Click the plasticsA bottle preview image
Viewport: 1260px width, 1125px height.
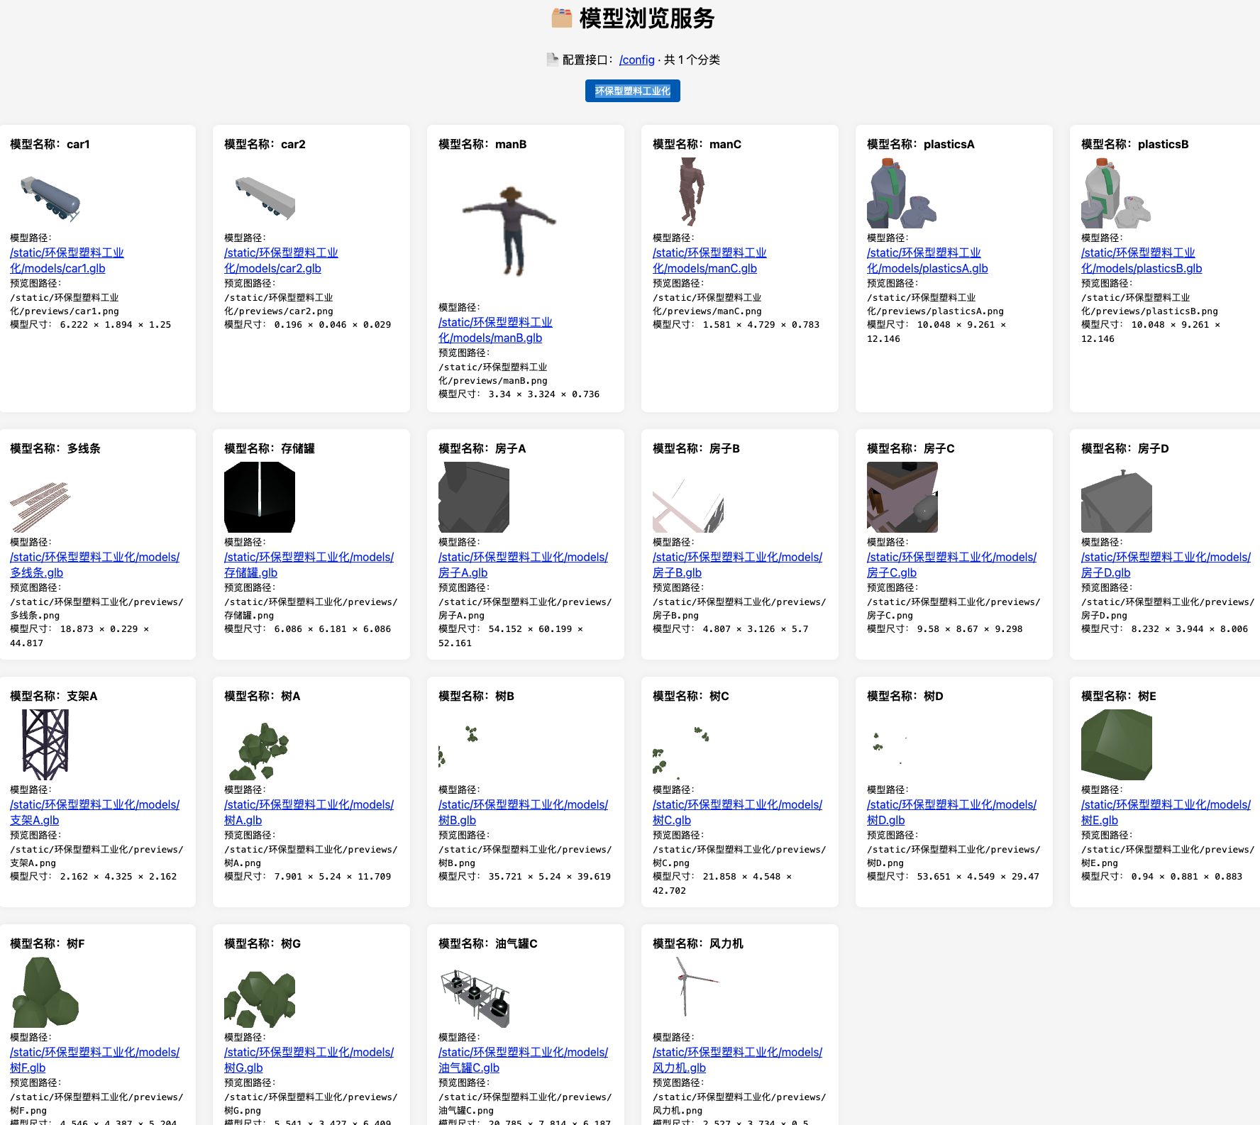pyautogui.click(x=902, y=193)
